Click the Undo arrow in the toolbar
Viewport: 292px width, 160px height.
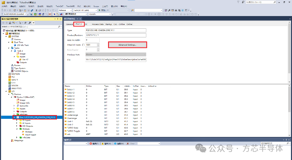point(48,11)
